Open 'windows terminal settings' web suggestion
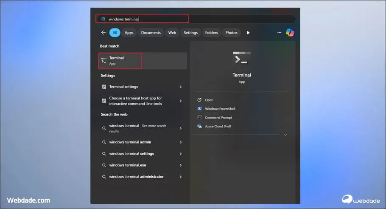 (x=131, y=154)
